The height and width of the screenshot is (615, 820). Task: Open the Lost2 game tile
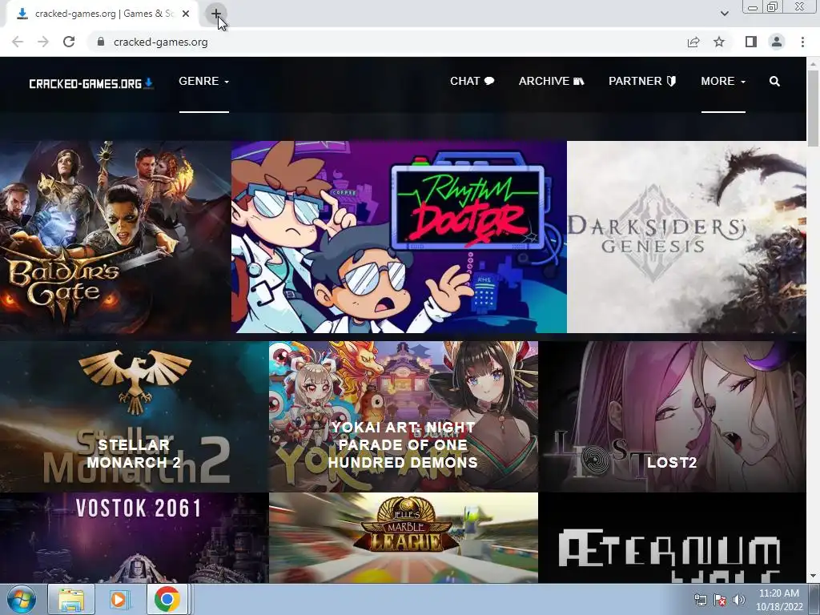pyautogui.click(x=673, y=416)
